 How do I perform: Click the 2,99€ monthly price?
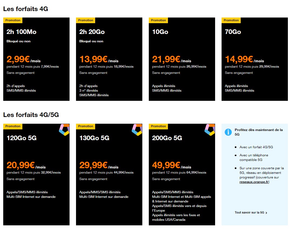18,59
